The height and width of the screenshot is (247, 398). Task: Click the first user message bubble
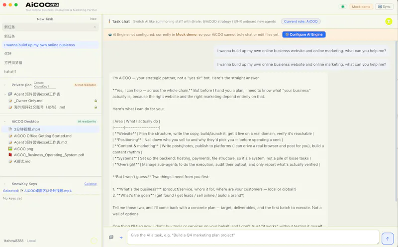pyautogui.click(x=301, y=51)
